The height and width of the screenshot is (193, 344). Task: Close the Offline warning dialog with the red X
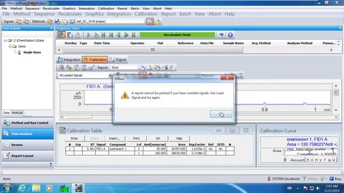[227, 77]
